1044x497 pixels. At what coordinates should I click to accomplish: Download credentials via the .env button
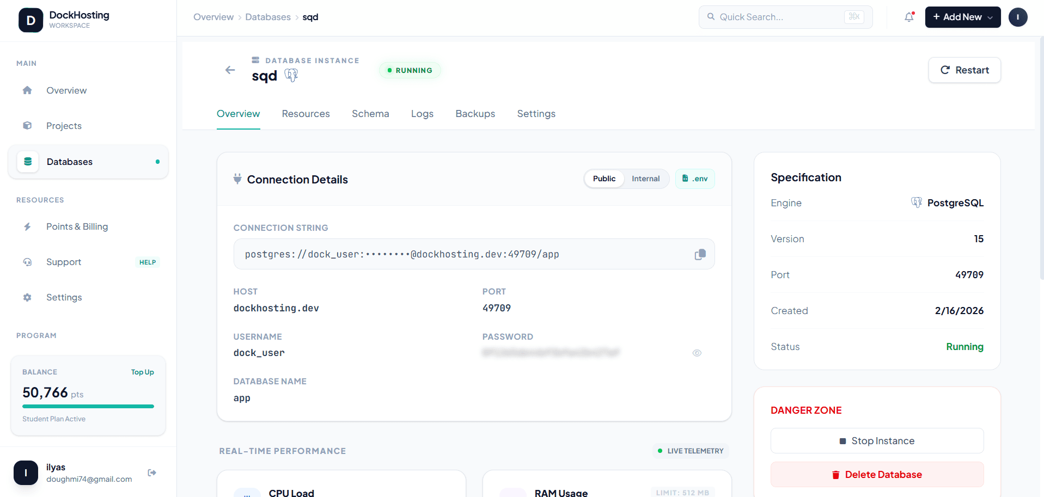(x=695, y=179)
